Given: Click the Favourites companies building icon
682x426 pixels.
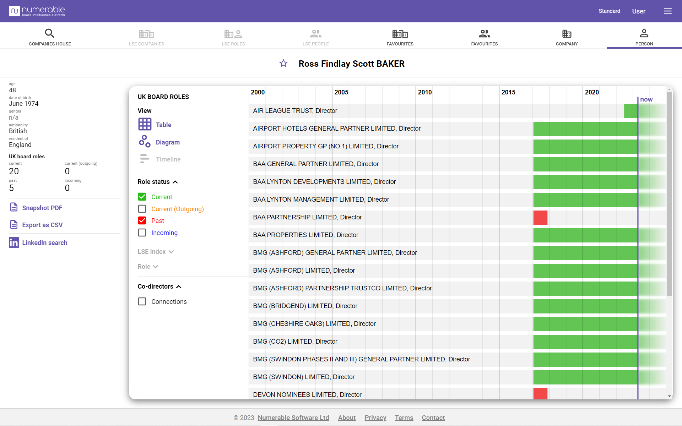Looking at the screenshot, I should [x=400, y=34].
